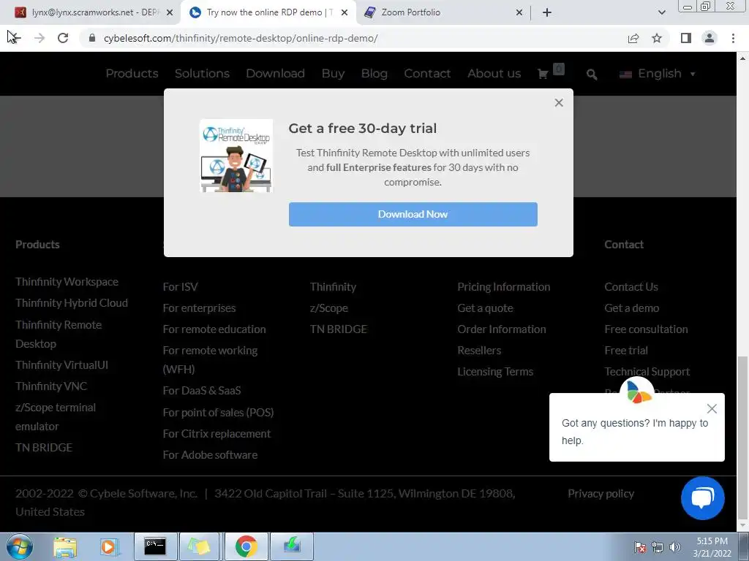
Task: Open the Download nav item
Action: click(x=275, y=74)
